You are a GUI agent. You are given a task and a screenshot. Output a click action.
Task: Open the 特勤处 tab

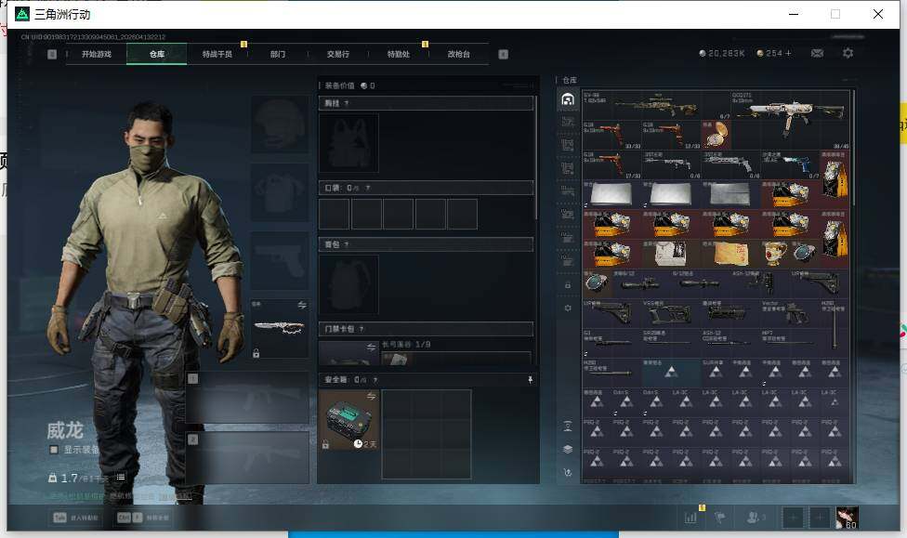point(399,55)
